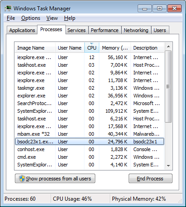The height and width of the screenshot is (207, 186).
Task: Click the CPU value 12
Action: [x=92, y=57]
